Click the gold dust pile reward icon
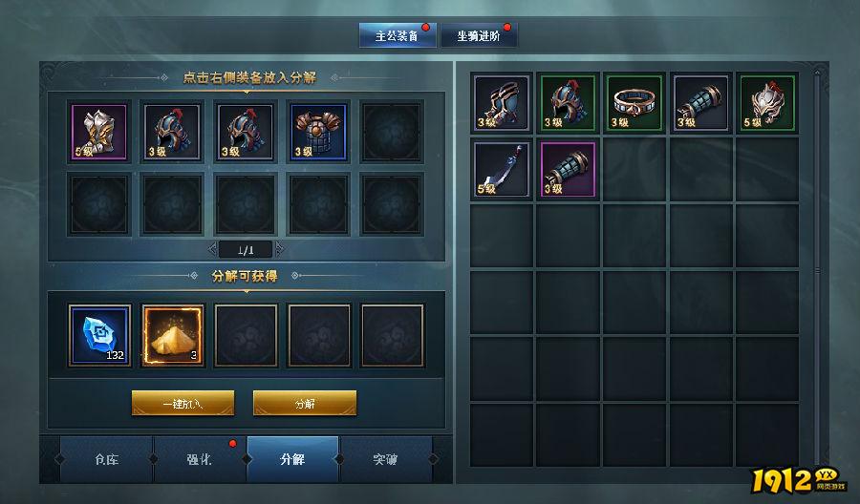This screenshot has width=860, height=504. tap(173, 335)
